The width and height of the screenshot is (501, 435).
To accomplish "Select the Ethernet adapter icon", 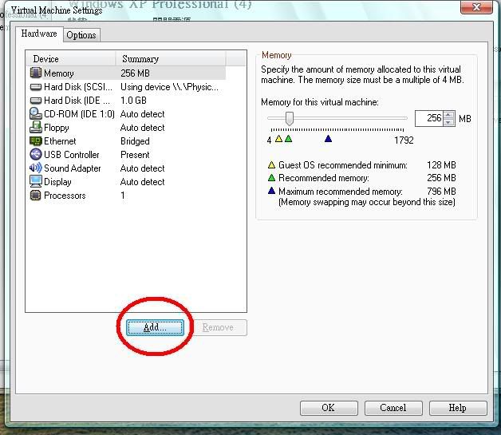I will pyautogui.click(x=36, y=141).
